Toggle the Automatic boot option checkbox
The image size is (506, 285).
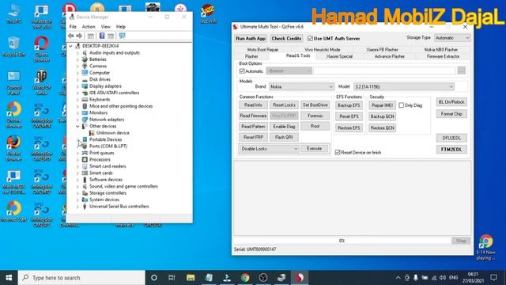[242, 71]
